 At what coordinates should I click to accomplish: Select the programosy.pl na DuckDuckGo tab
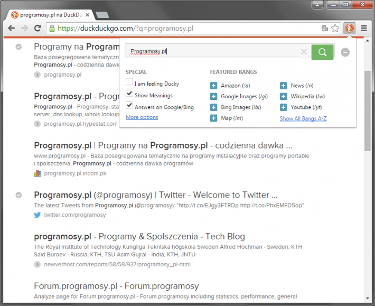tap(48, 15)
